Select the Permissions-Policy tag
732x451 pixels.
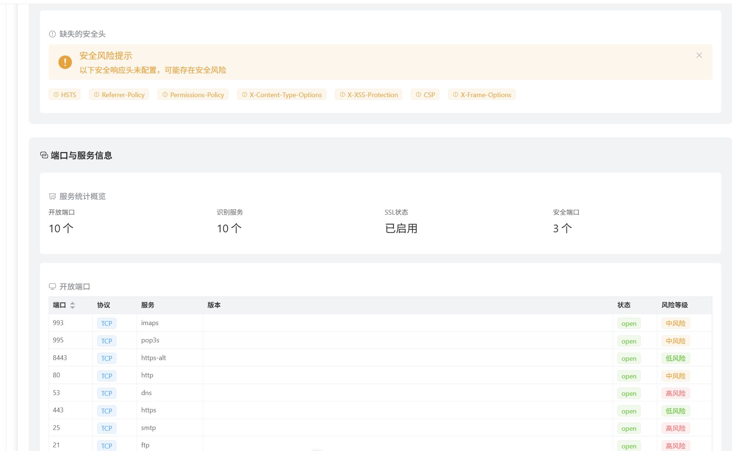coord(193,95)
